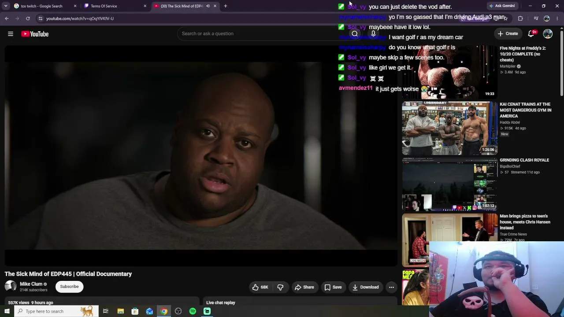The image size is (564, 317).
Task: Reload the YouTube page
Action: (x=28, y=18)
